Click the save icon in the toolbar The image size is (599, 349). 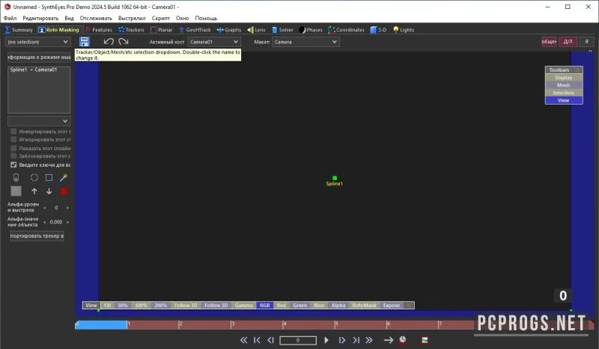click(x=85, y=42)
